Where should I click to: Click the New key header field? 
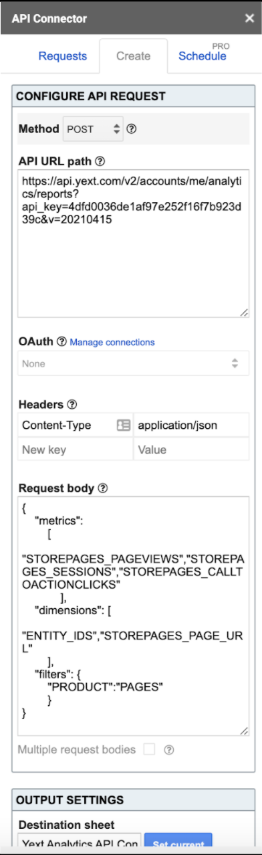pyautogui.click(x=75, y=450)
